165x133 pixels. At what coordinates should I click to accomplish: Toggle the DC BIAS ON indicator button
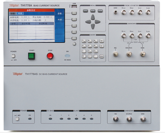[x=67, y=56]
